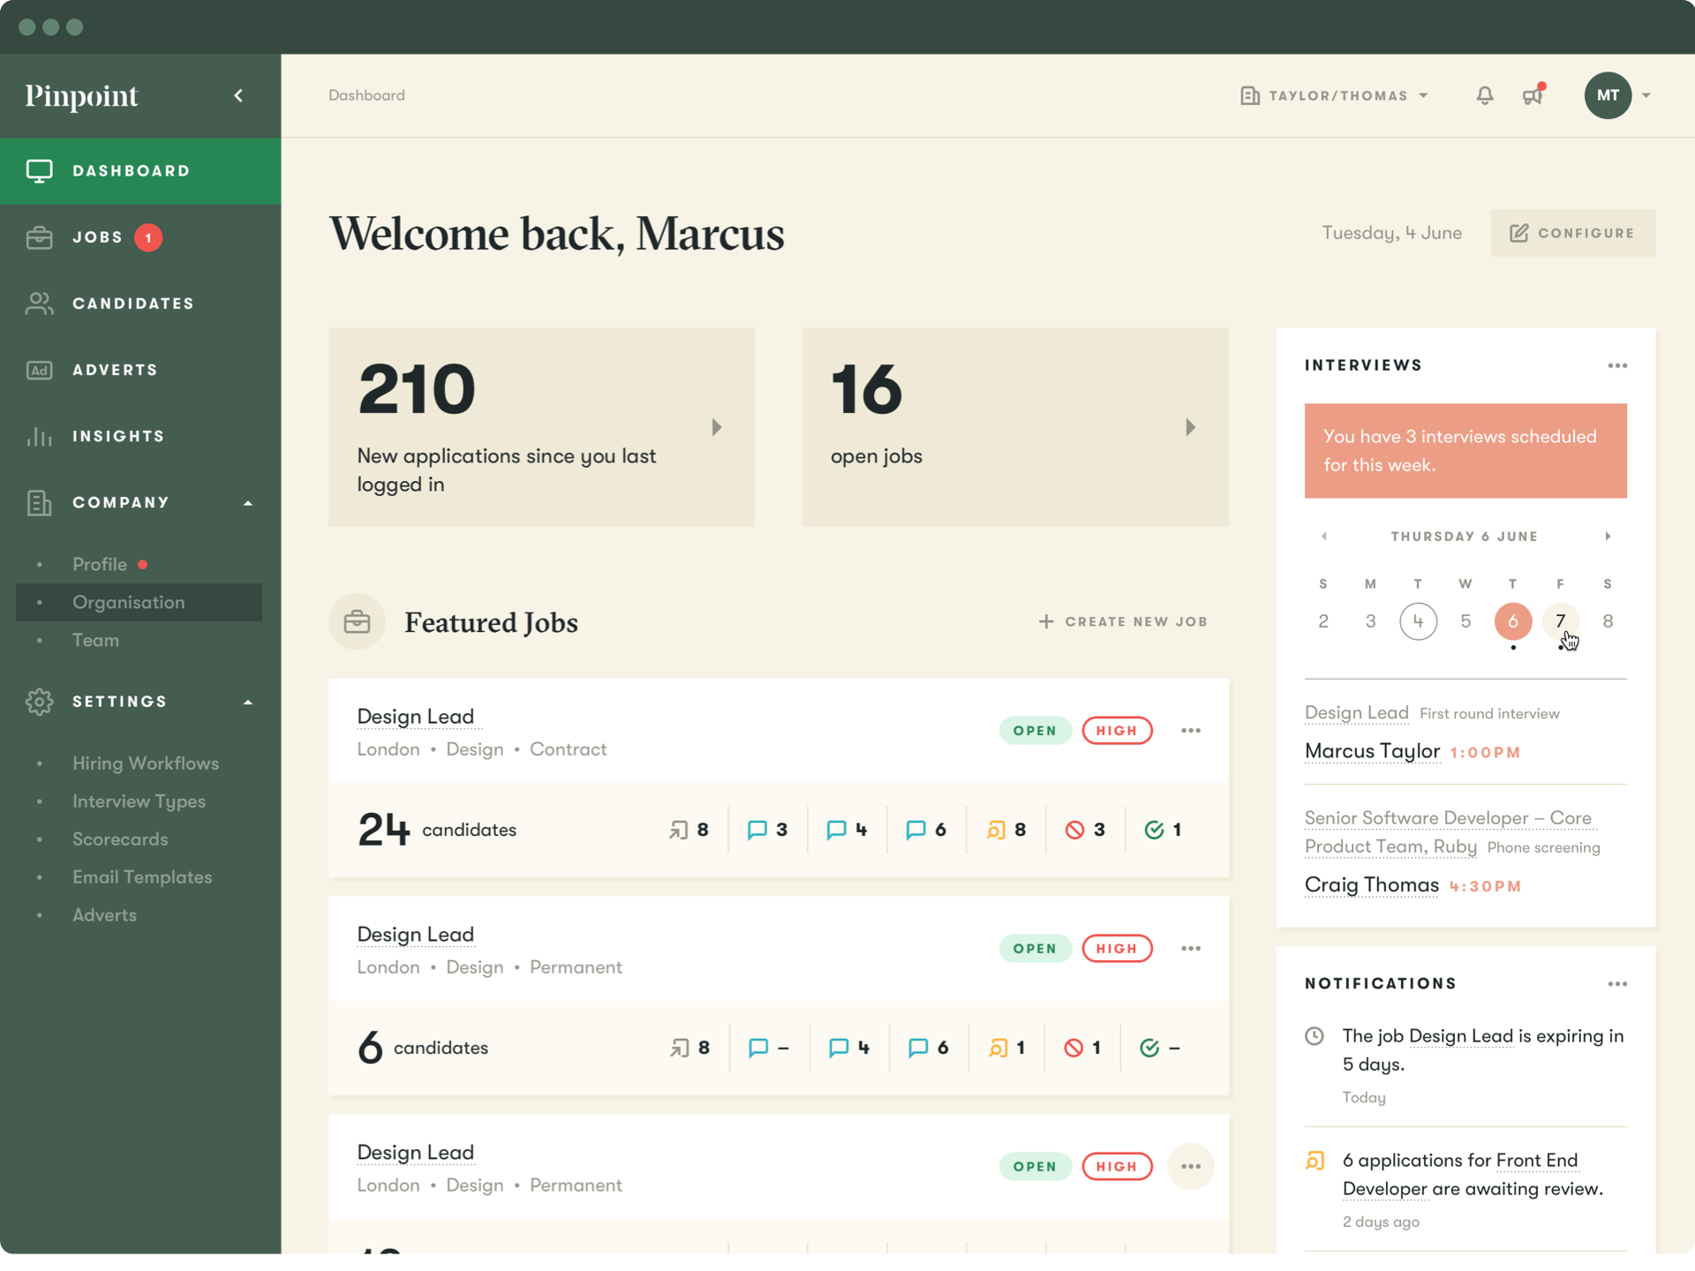Open the Interviews panel ellipsis menu
This screenshot has height=1271, width=1695.
pos(1618,365)
